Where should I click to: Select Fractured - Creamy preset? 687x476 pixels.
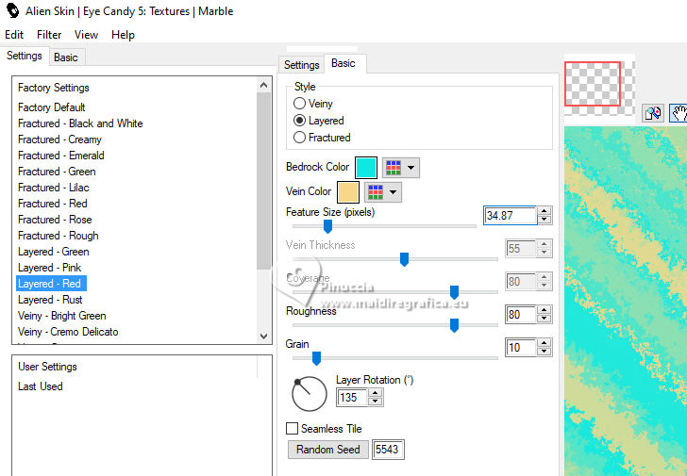(x=59, y=140)
